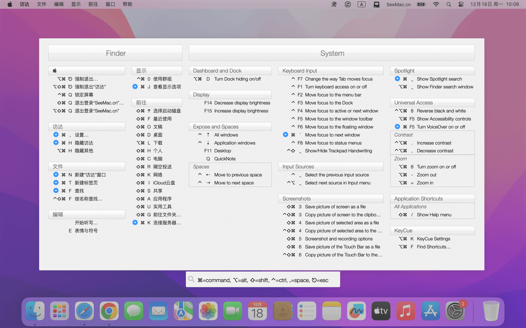Open the Maps app icon
526x328 pixels.
point(183,311)
